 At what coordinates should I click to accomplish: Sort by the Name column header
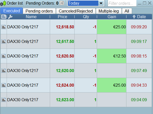(31, 17)
